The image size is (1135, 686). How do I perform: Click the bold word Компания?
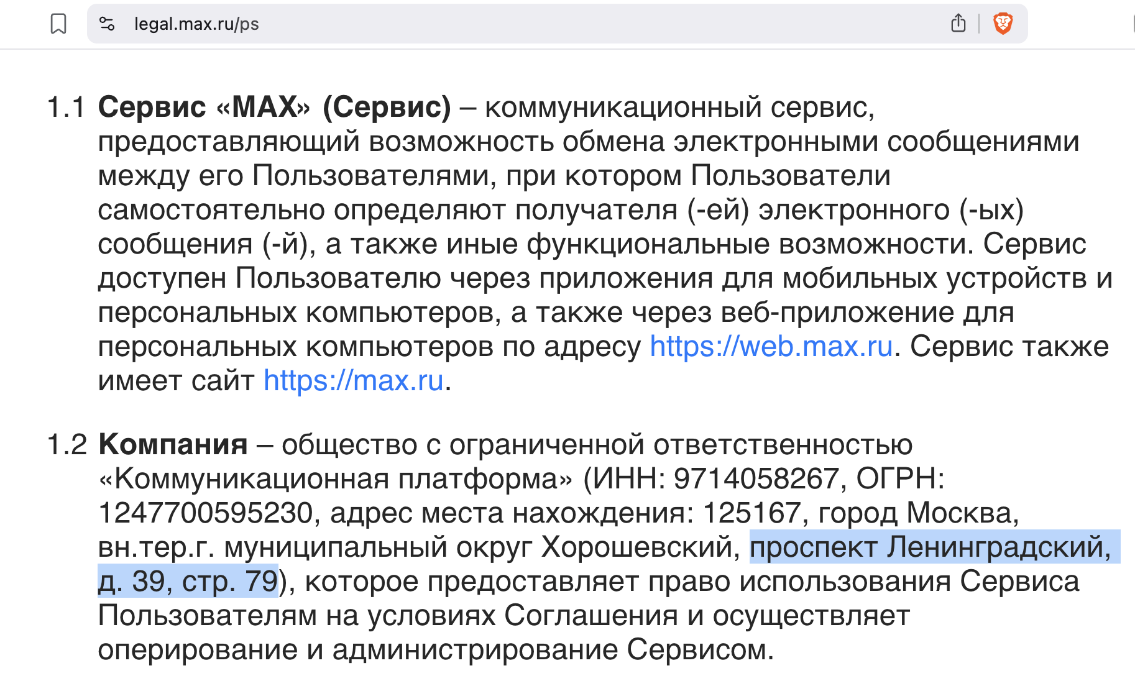(x=173, y=445)
